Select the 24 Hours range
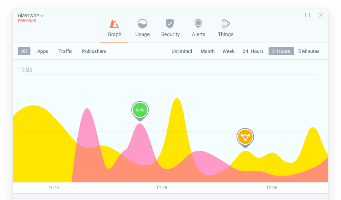 tap(253, 51)
